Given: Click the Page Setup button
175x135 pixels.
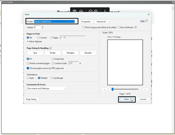Looking at the screenshot, I should coord(32,99).
